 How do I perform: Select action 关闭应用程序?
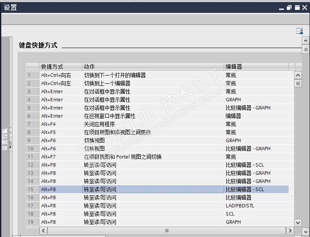(153, 124)
